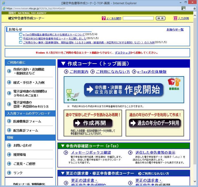Screen dimensions: 198x187
Task: Click the arrow icon beside 医療費集計フォーム
Action: [x=9, y=121]
